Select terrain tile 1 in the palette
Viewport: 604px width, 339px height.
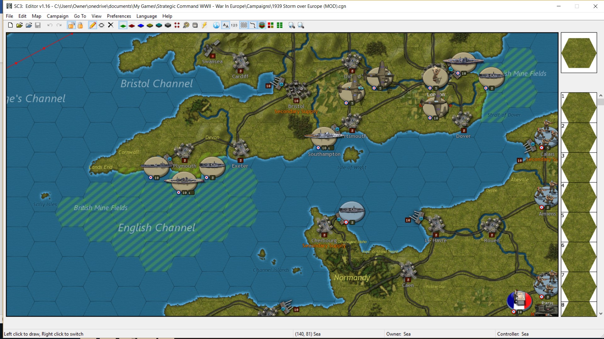[x=579, y=107]
